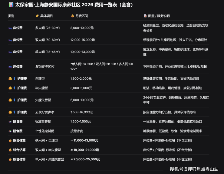Click the text 不同渠道价格，开业优惠曾推出 8,698元/月起

coord(175,66)
